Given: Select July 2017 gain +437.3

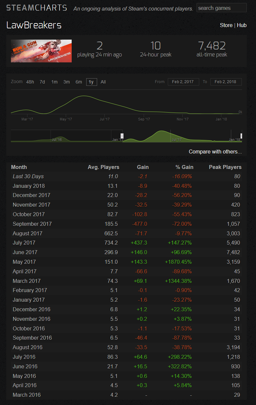Looking at the screenshot, I should tap(140, 243).
